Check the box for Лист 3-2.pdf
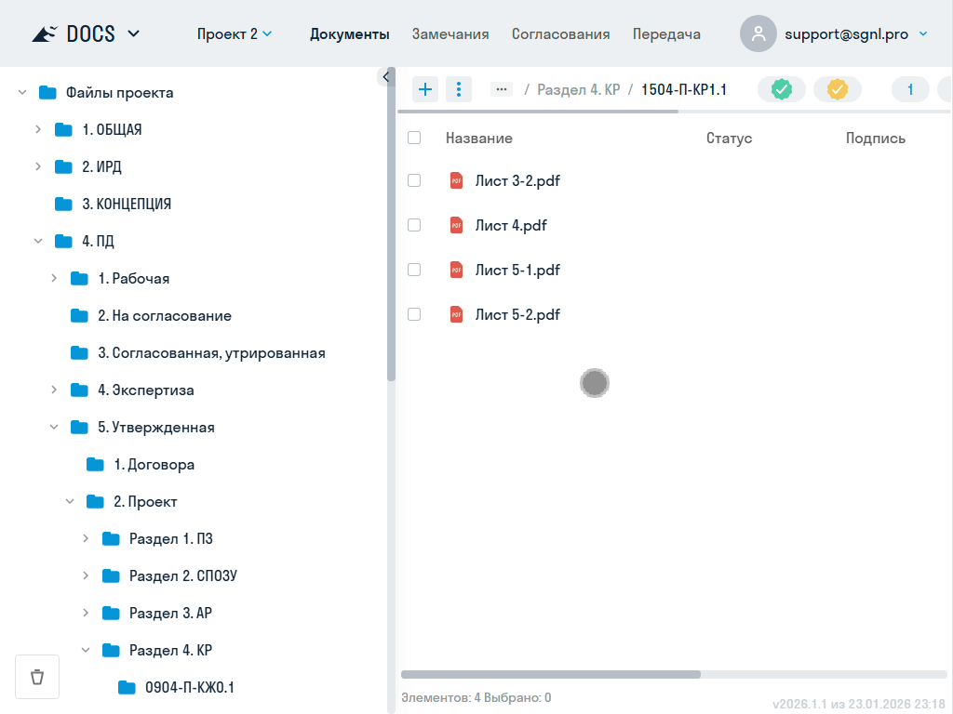Viewport: 953px width, 714px height. (414, 180)
